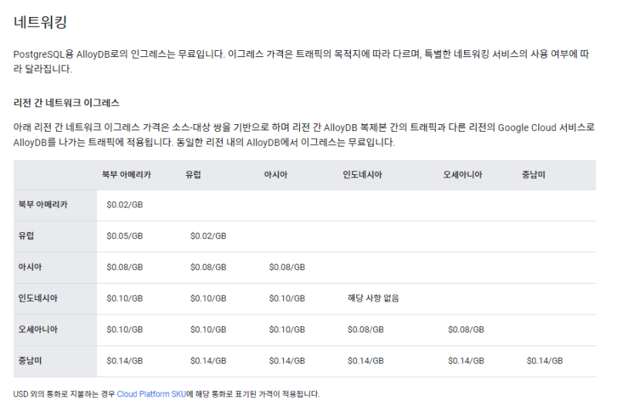
Task: Select the 아시아 column header
Action: pos(275,175)
